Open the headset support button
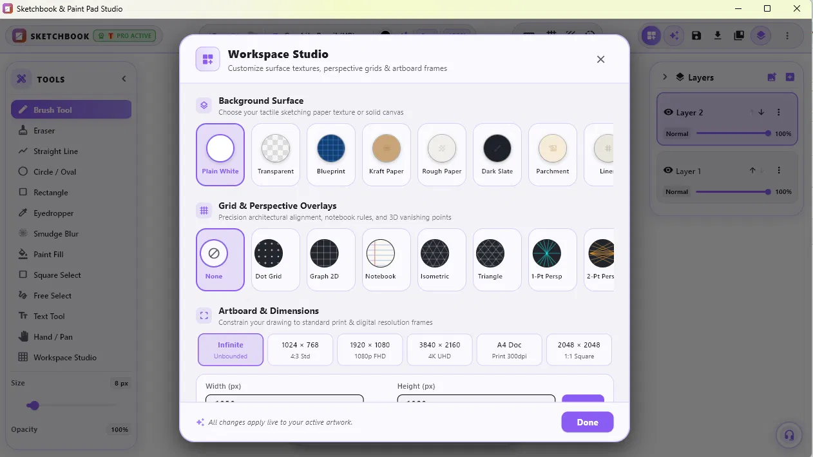Image resolution: width=813 pixels, height=457 pixels. coord(789,434)
